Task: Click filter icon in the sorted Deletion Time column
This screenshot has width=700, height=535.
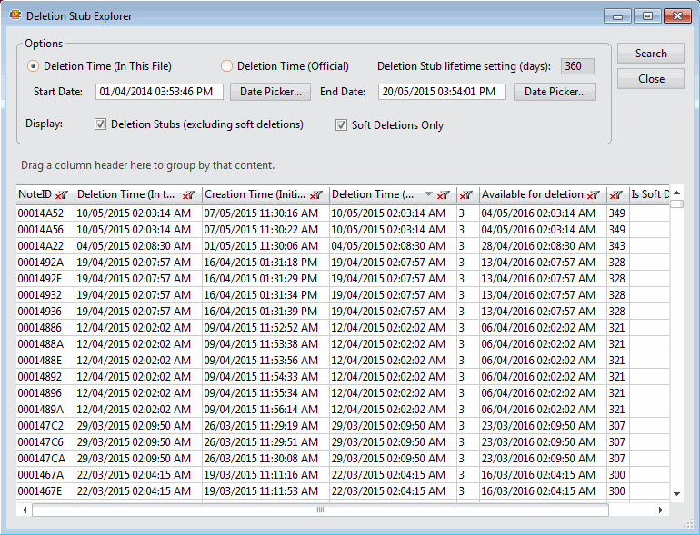Action: tap(444, 195)
